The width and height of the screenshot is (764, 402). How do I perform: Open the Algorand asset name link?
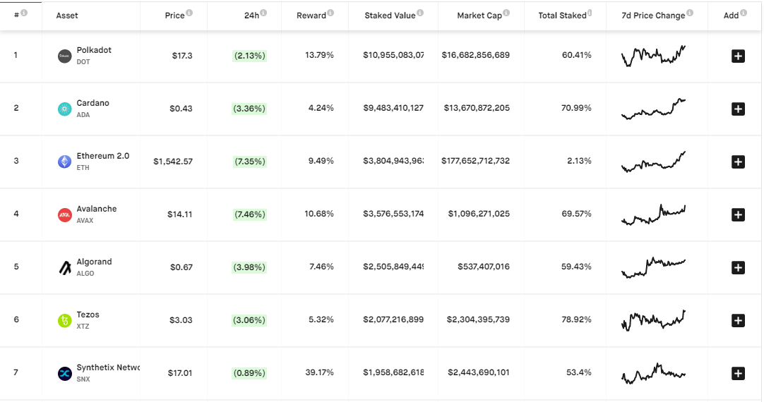click(x=94, y=262)
